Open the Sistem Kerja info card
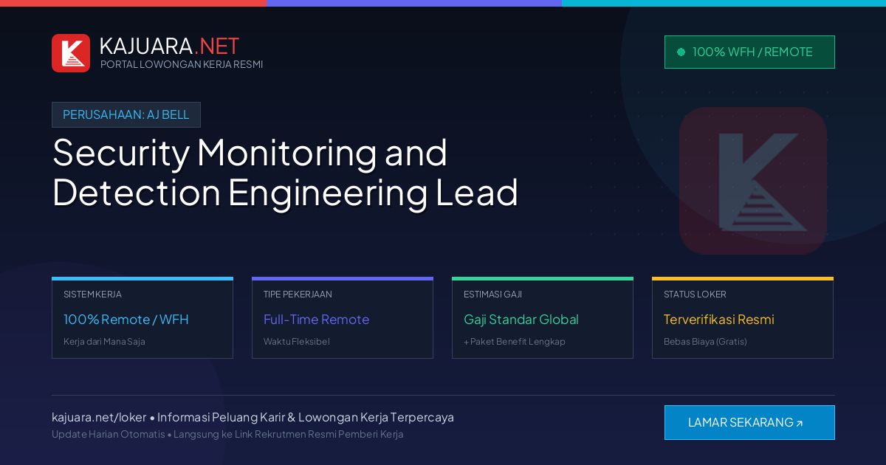This screenshot has width=886, height=465. 142,317
